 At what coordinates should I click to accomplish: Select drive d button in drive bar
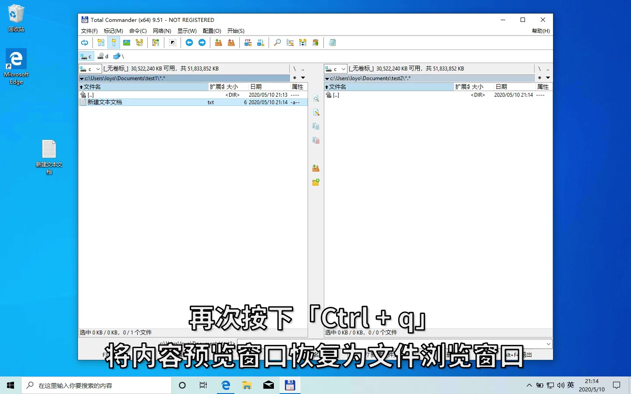pyautogui.click(x=103, y=56)
